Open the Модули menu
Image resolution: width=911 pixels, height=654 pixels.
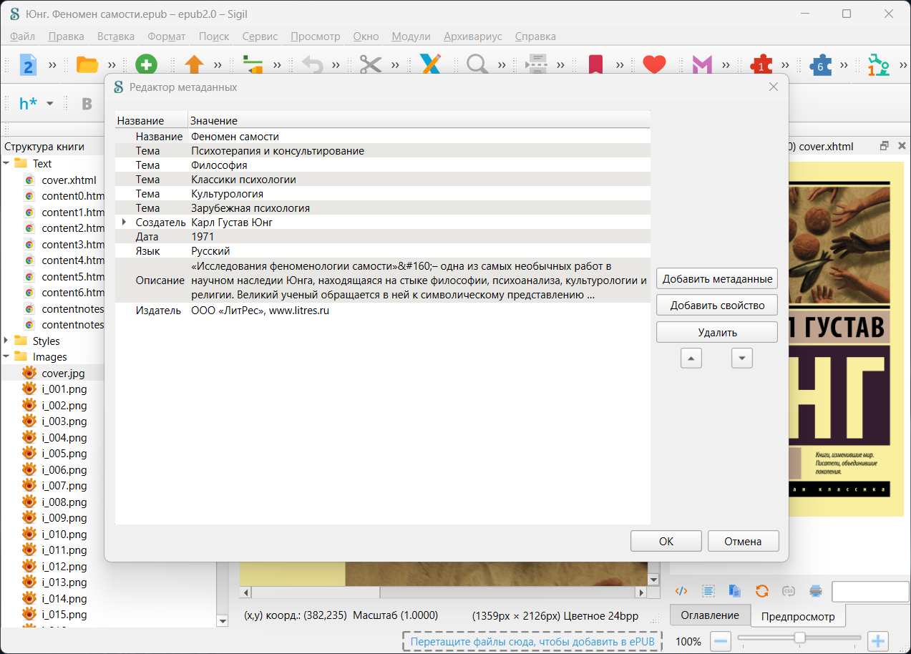click(411, 36)
